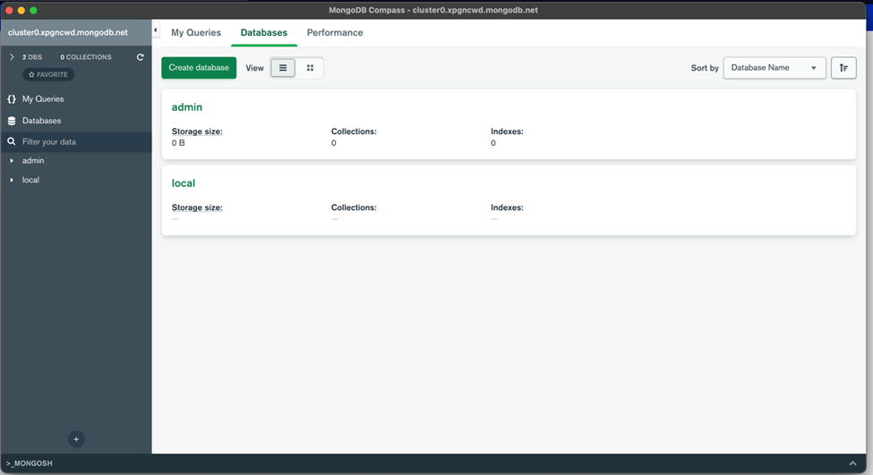Click admin's Collections label
The height and width of the screenshot is (475, 873).
coord(354,131)
